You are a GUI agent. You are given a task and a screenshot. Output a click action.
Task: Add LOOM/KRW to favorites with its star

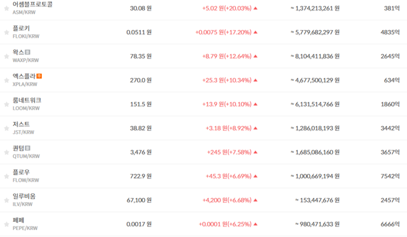coord(6,105)
